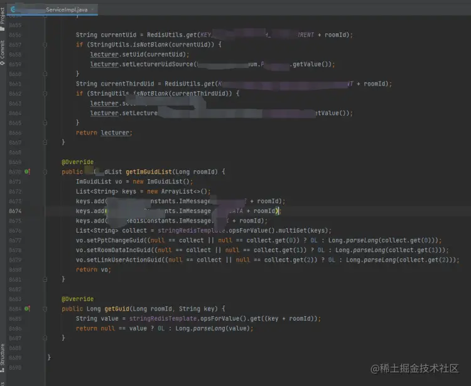Click 'Long.parseLong(value)' in the return statement

click(212, 329)
